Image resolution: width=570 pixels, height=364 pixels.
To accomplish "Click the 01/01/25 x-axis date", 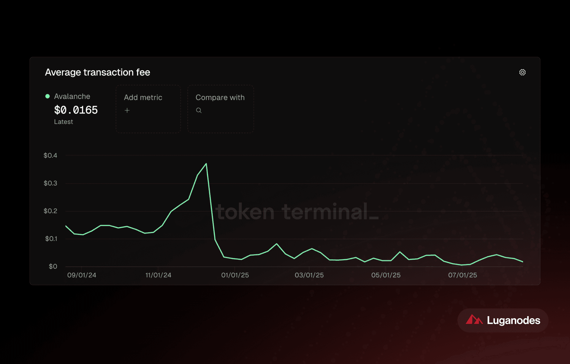I will coord(235,275).
